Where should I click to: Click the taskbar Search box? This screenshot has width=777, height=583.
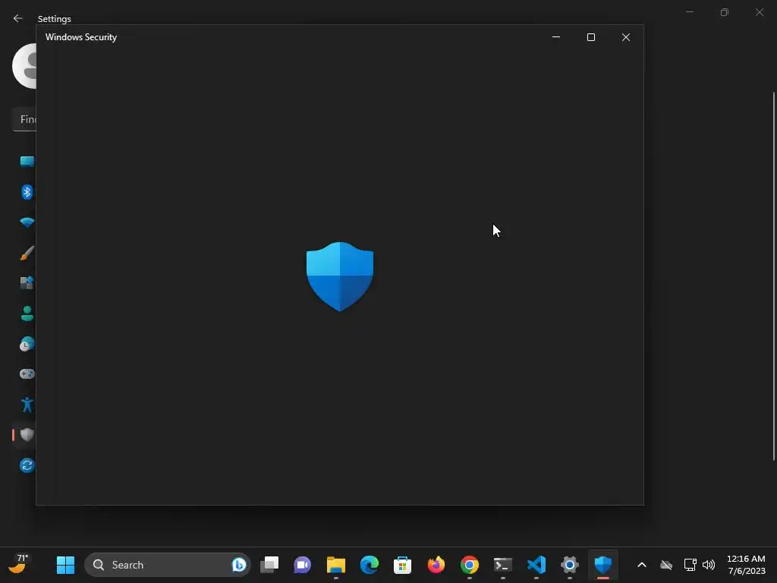(x=168, y=565)
